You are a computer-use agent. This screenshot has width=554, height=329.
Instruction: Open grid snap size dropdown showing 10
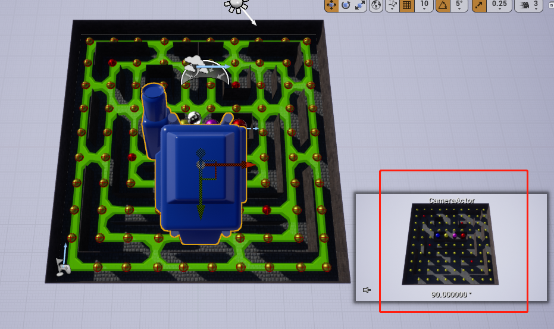point(424,5)
